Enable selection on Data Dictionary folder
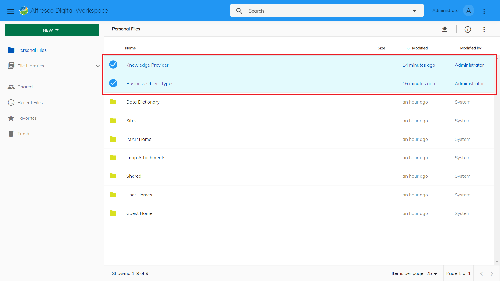 tap(113, 102)
